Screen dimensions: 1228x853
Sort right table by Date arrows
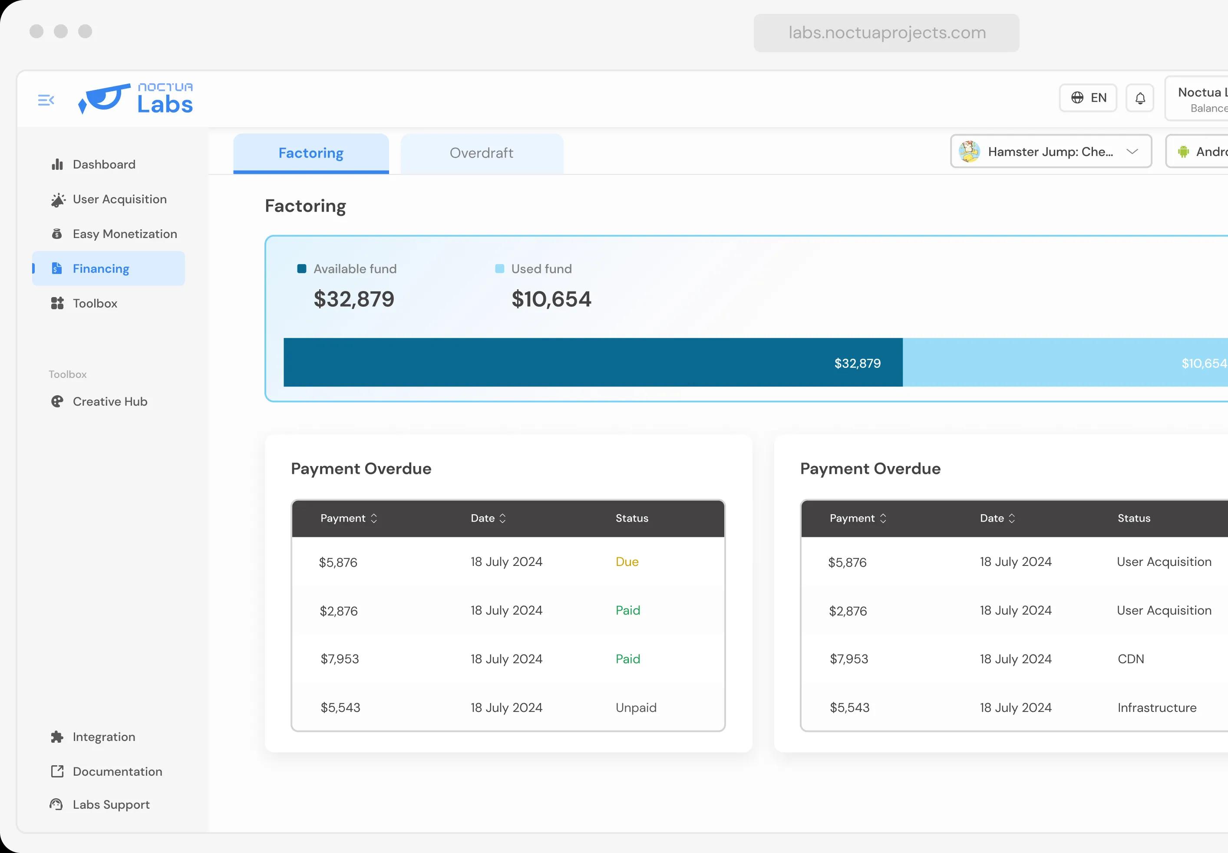(1012, 518)
